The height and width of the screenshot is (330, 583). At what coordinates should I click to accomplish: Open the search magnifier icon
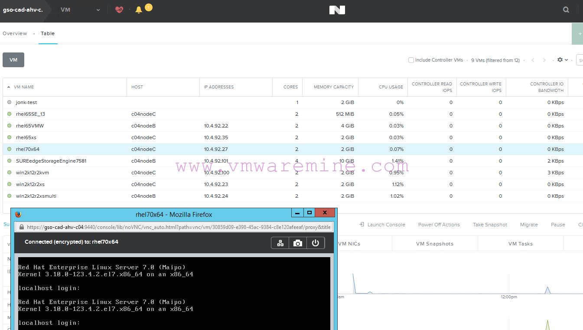point(566,10)
